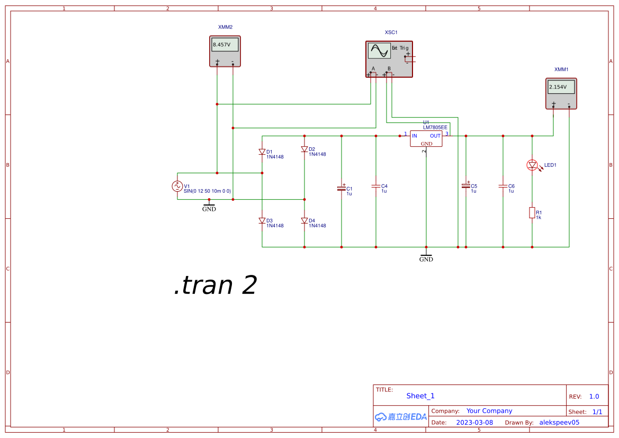Image resolution: width=619 pixels, height=438 pixels.
Task: Click the Your Company field
Action: (x=488, y=410)
